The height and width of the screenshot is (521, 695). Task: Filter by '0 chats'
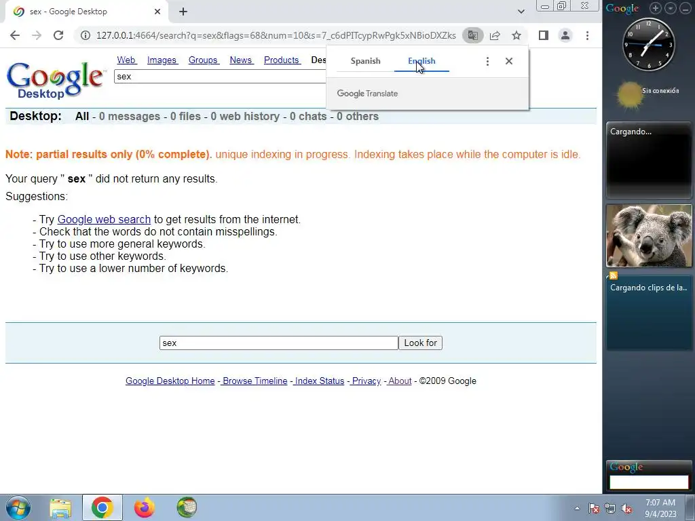click(x=308, y=117)
